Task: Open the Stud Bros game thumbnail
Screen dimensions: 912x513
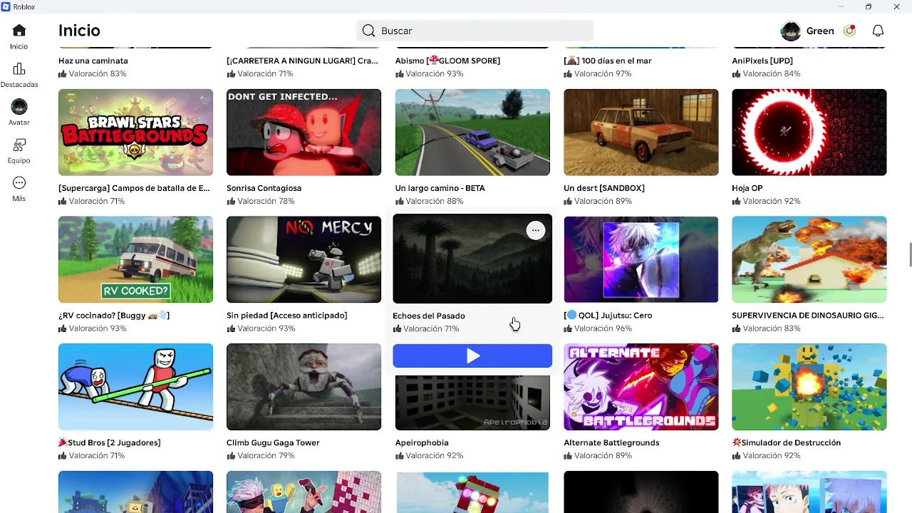Action: tap(135, 387)
